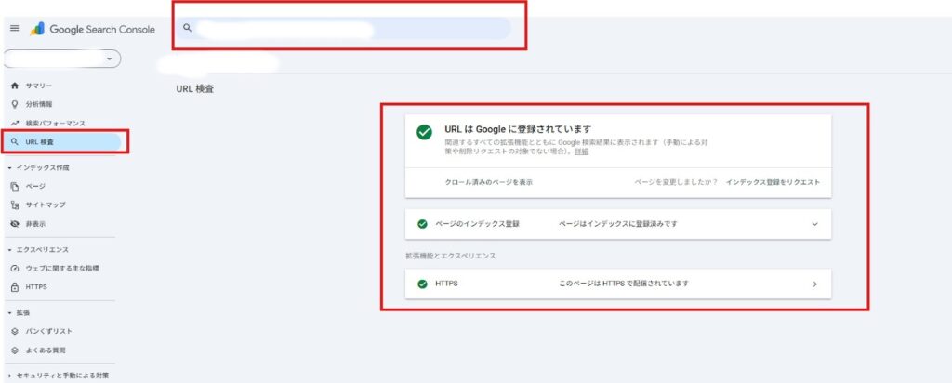The image size is (952, 383).
Task: Click the pages icon beside ページ
Action: (x=15, y=186)
